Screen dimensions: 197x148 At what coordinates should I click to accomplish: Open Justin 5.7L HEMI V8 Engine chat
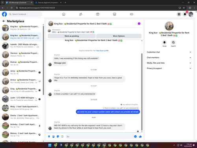pos(21,99)
